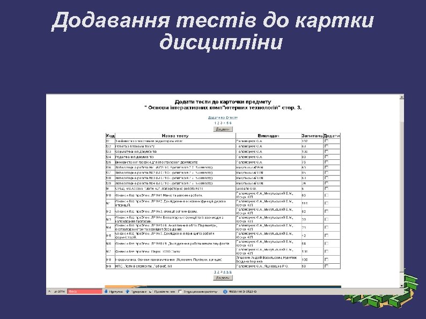Check Додати for СУБД MS Access row
This screenshot has height=319, width=426.
click(x=326, y=188)
